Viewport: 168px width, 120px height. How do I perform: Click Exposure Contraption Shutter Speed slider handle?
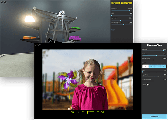coord(124,25)
